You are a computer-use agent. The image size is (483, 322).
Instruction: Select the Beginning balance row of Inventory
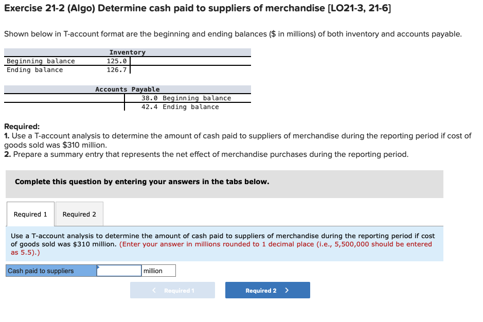[x=62, y=61]
